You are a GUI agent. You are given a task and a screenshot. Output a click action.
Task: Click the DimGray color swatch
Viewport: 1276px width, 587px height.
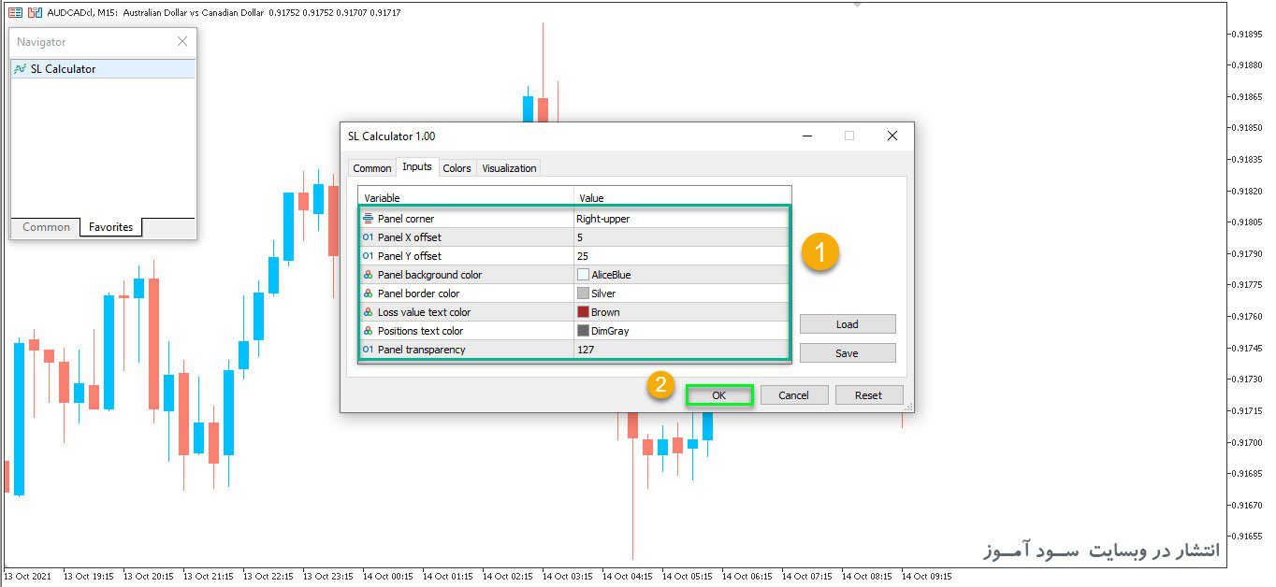click(583, 331)
